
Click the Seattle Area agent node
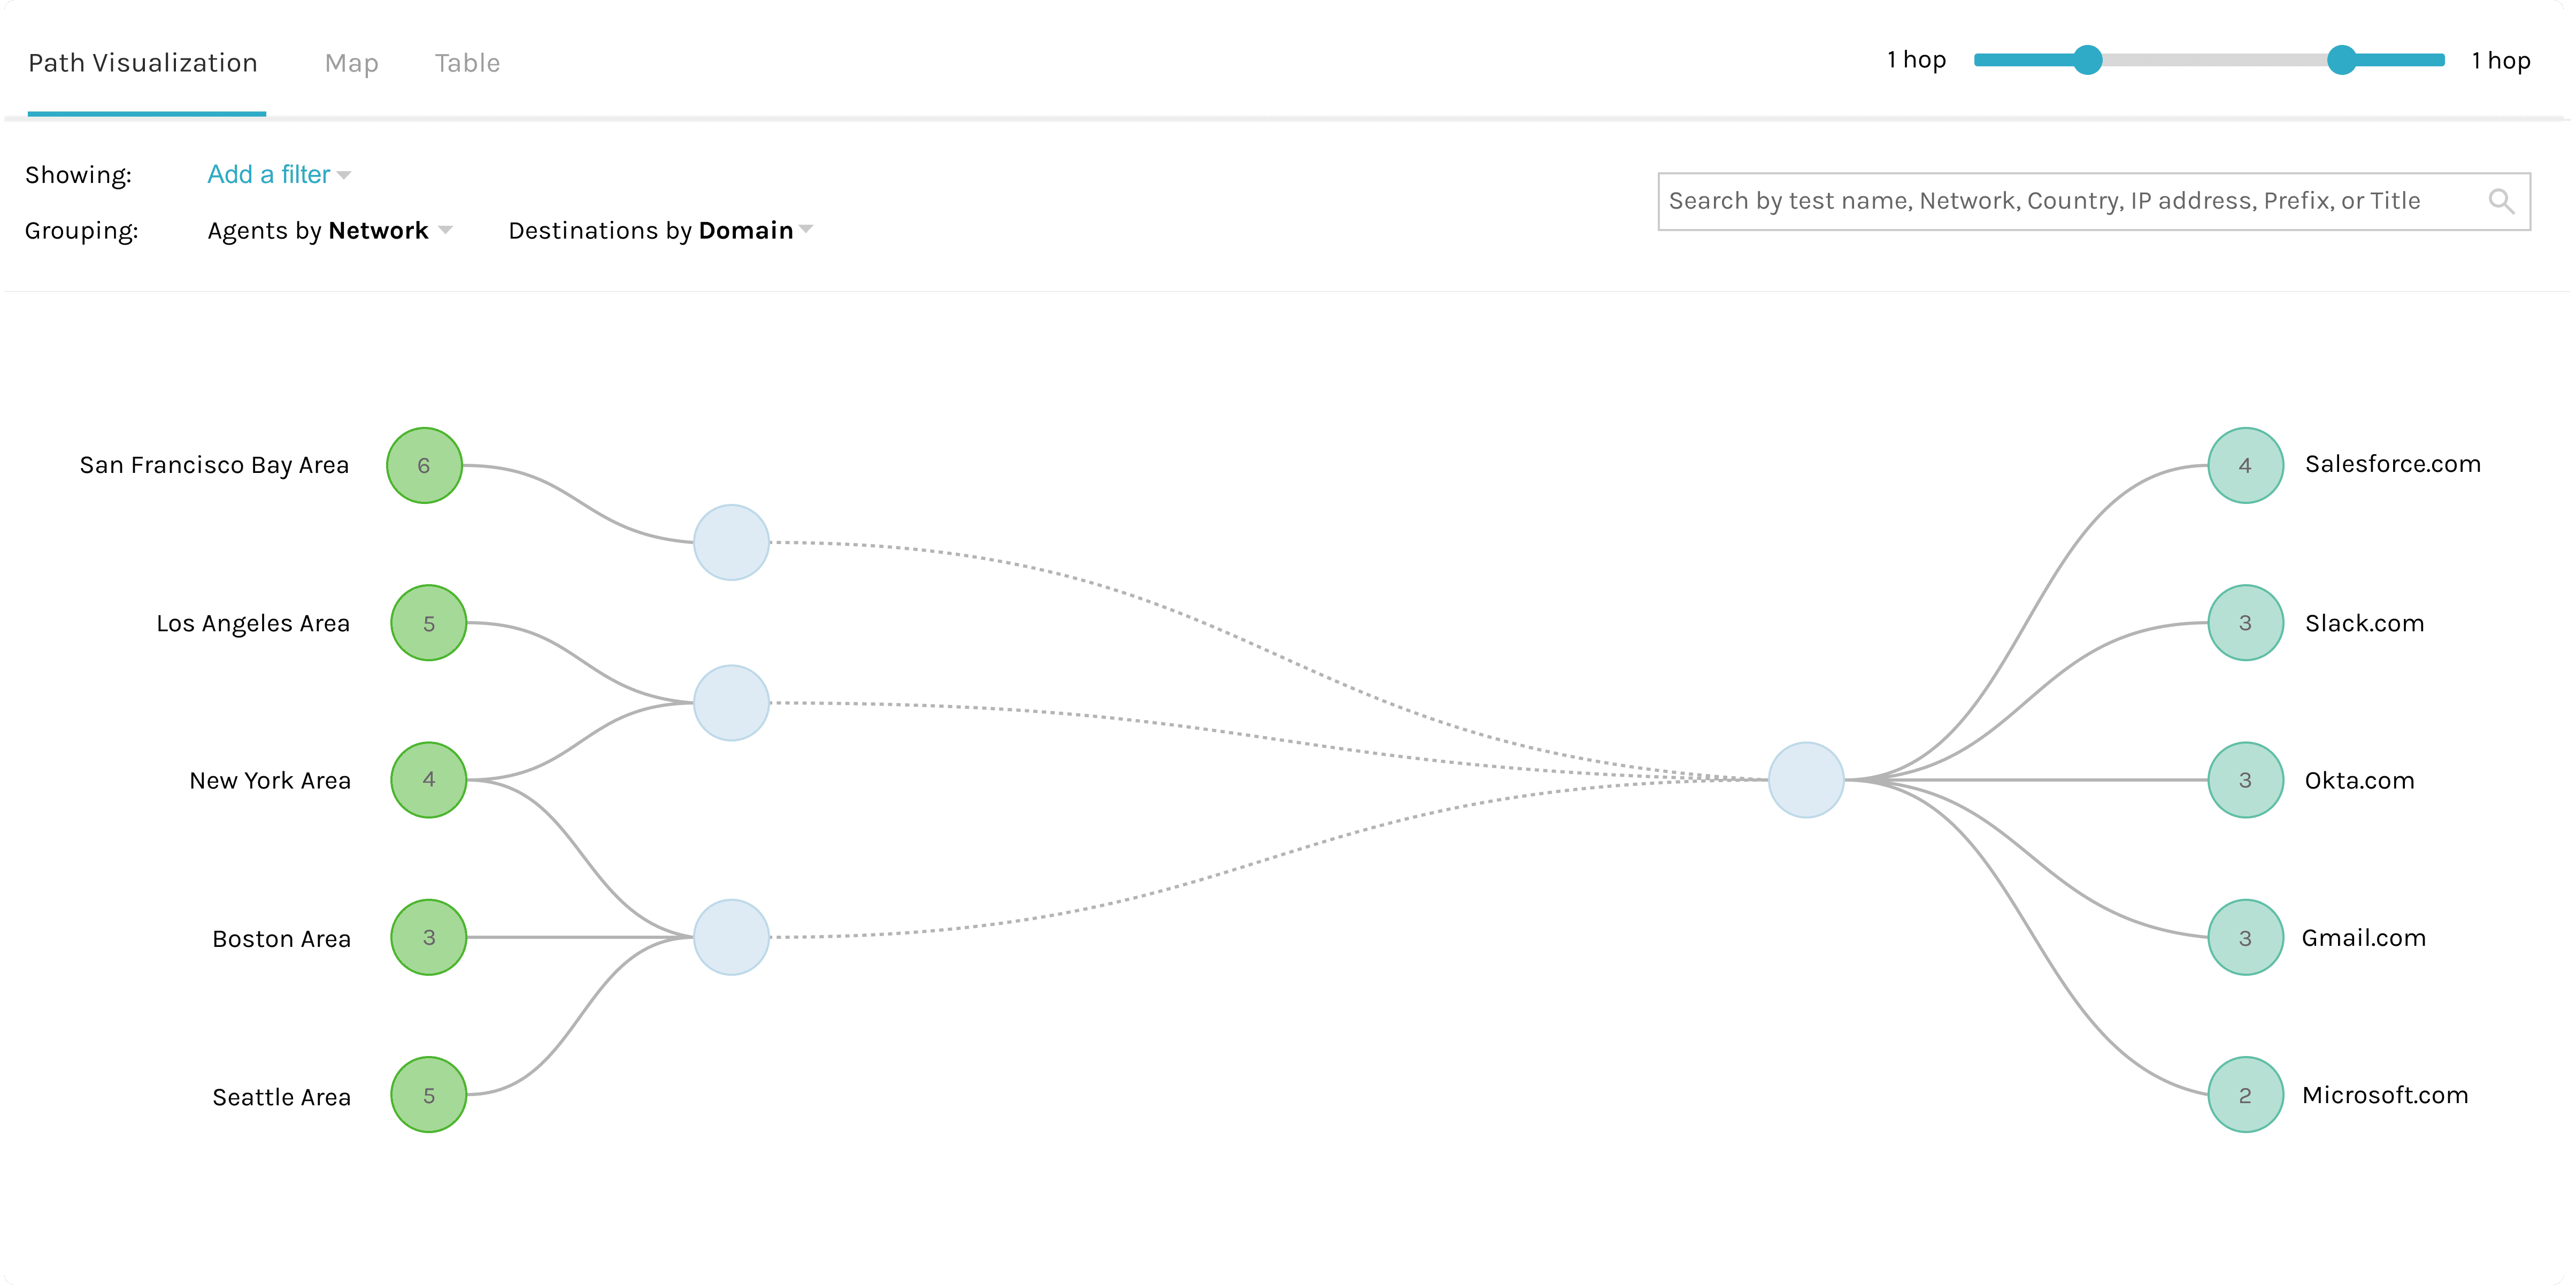(428, 1095)
